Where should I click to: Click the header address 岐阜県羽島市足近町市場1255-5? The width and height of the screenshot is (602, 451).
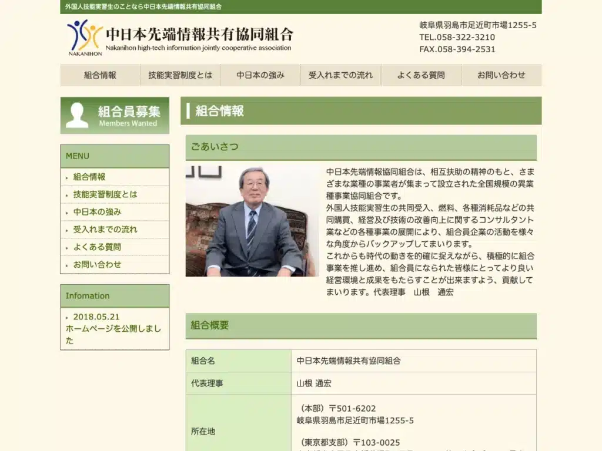(477, 25)
